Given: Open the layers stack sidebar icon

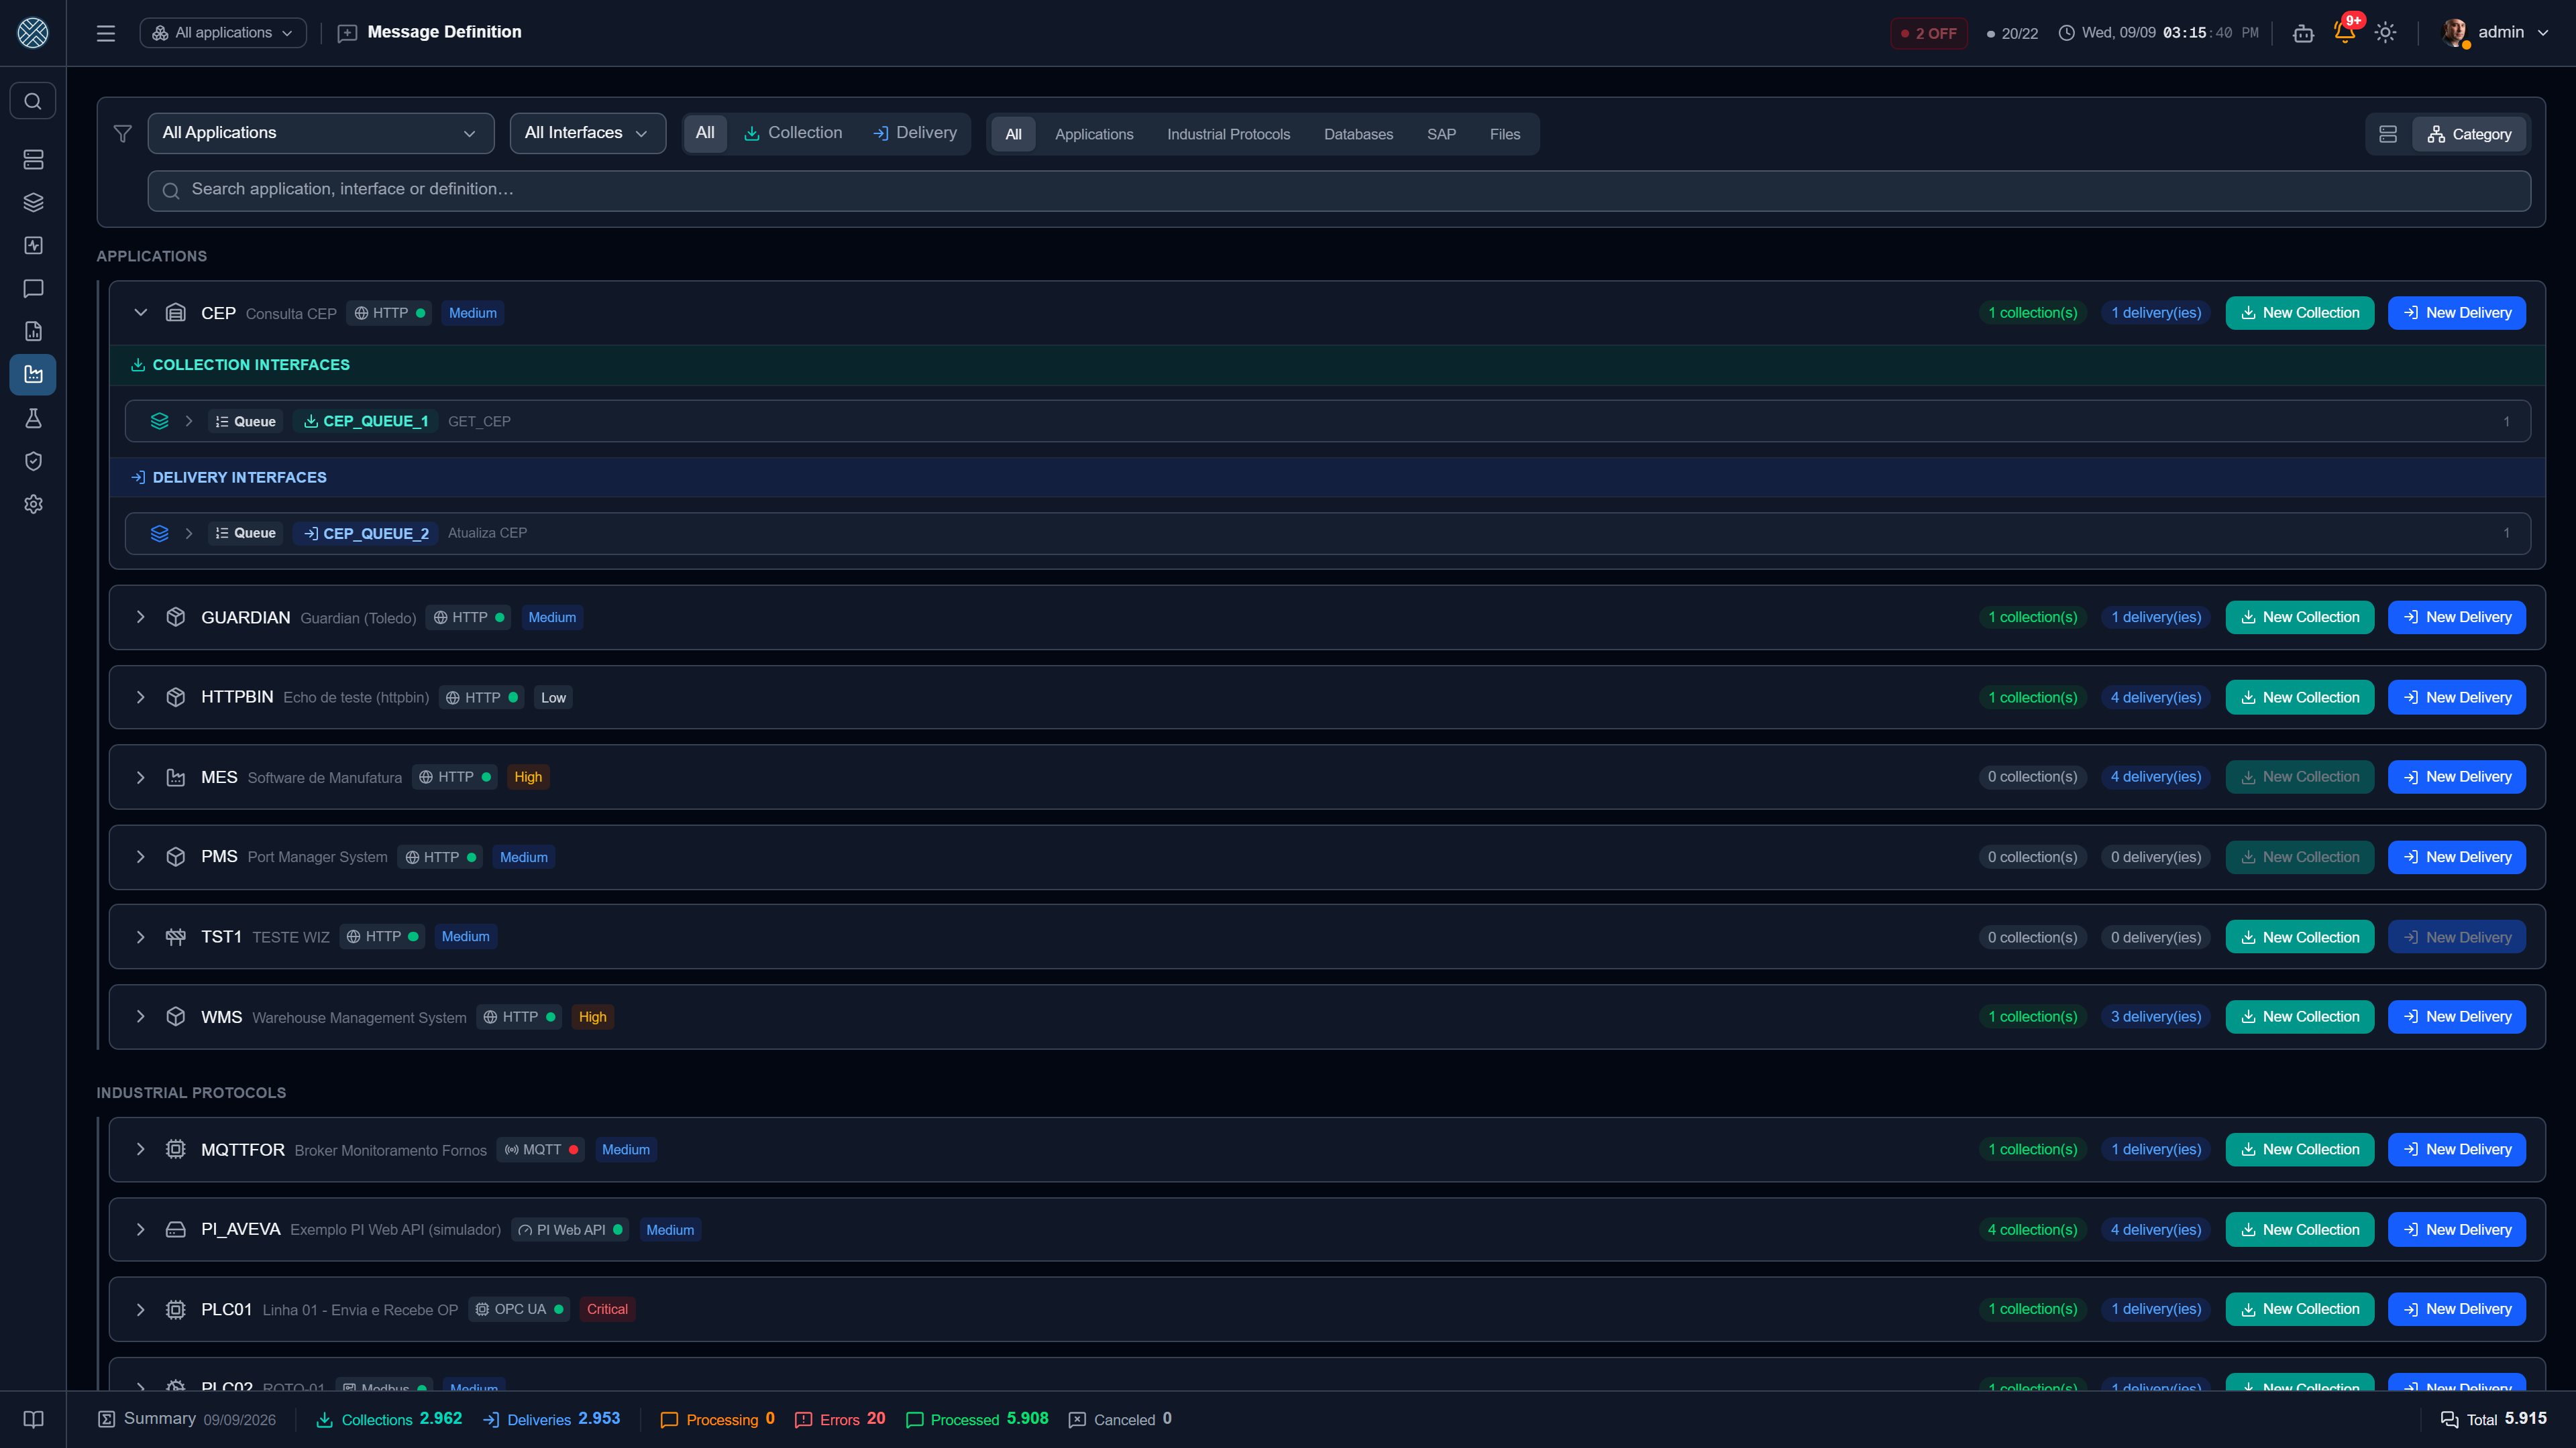Looking at the screenshot, I should click(33, 203).
